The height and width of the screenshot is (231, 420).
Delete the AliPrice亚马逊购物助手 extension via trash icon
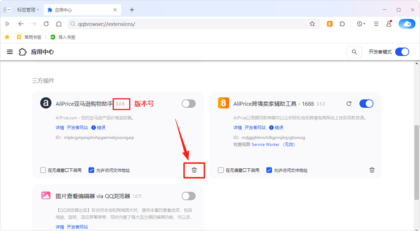(194, 170)
